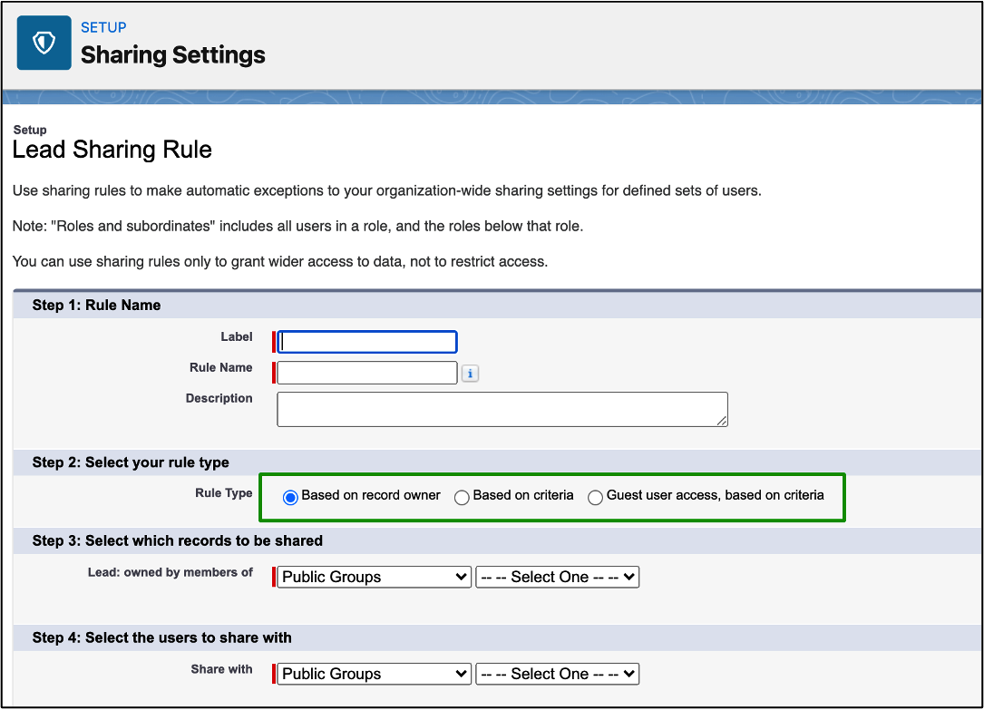The image size is (984, 710).
Task: Click the Sharing Settings shield icon
Action: point(44,43)
